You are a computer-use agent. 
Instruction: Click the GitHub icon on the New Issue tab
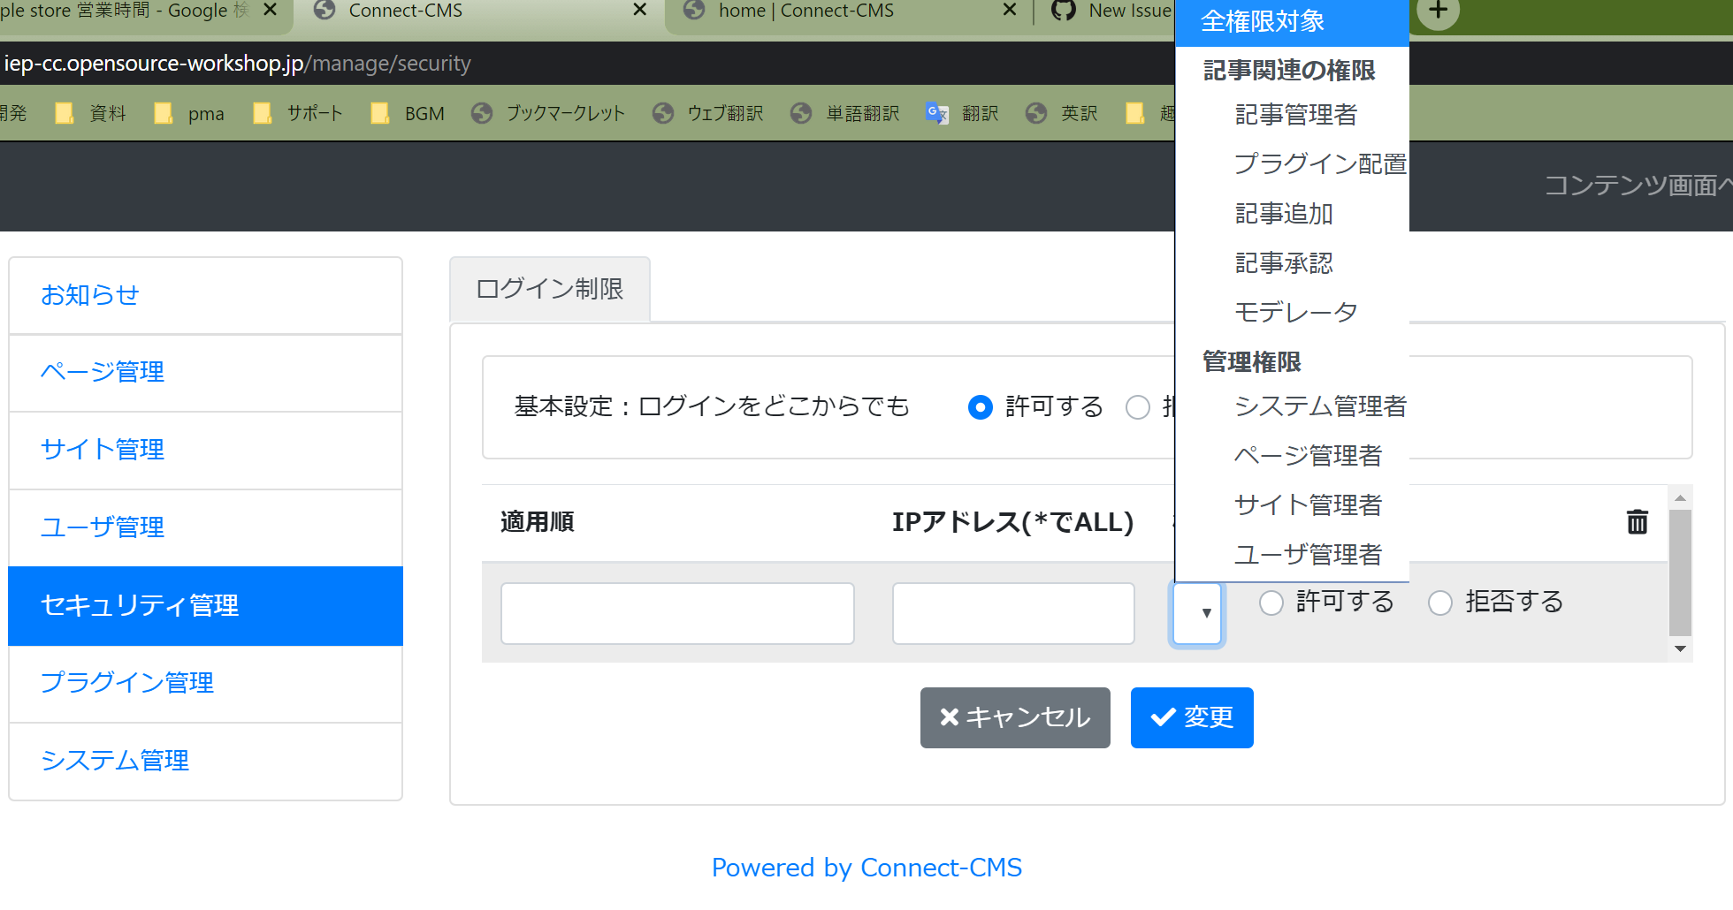[1063, 11]
